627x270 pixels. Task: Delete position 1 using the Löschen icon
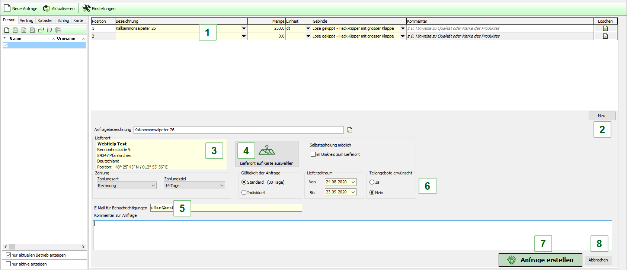tap(605, 29)
